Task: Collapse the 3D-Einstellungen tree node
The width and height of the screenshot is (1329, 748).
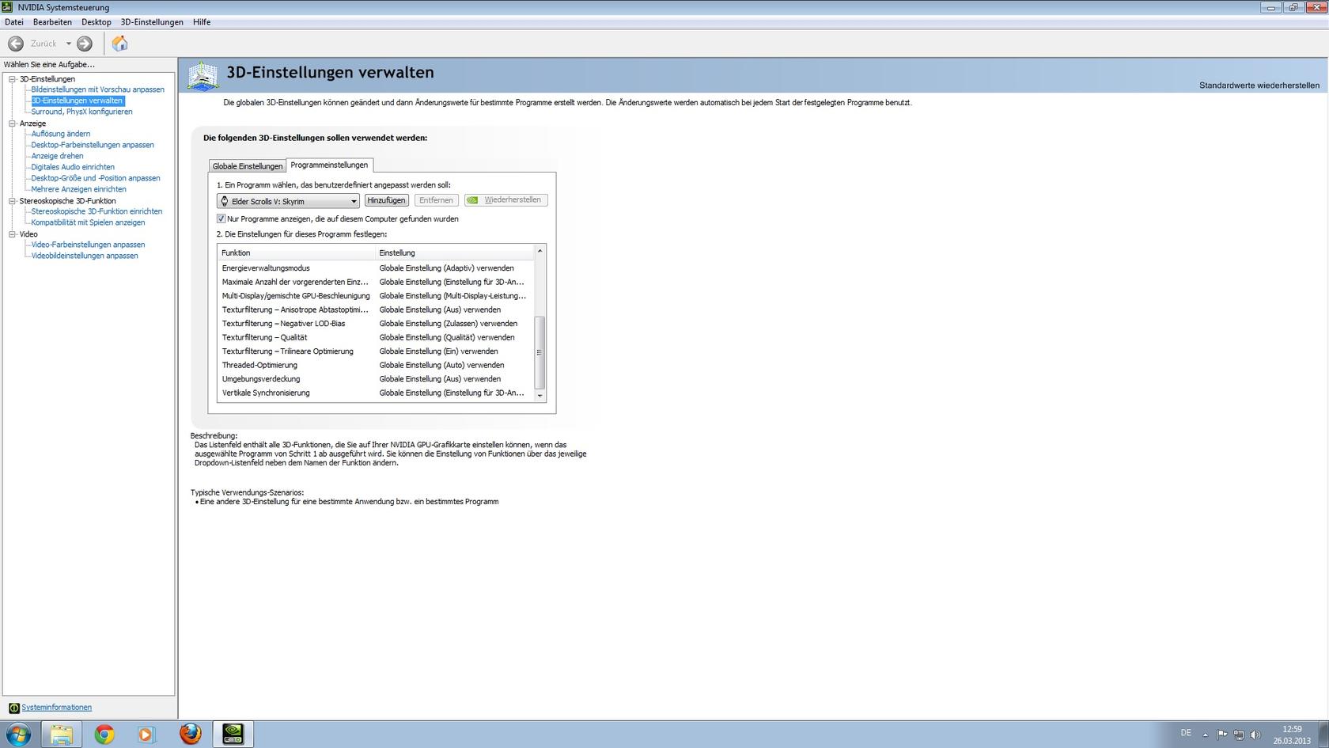Action: (x=13, y=79)
